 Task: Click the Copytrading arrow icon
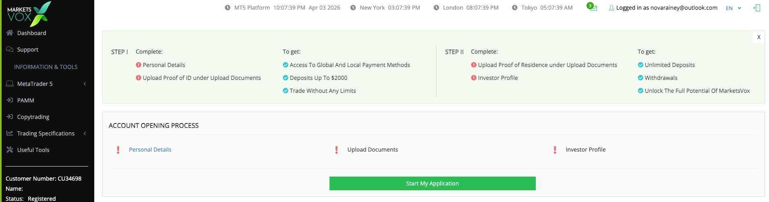(10, 117)
